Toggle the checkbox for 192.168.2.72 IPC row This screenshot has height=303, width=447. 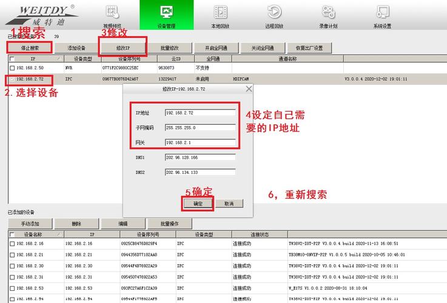coord(12,79)
